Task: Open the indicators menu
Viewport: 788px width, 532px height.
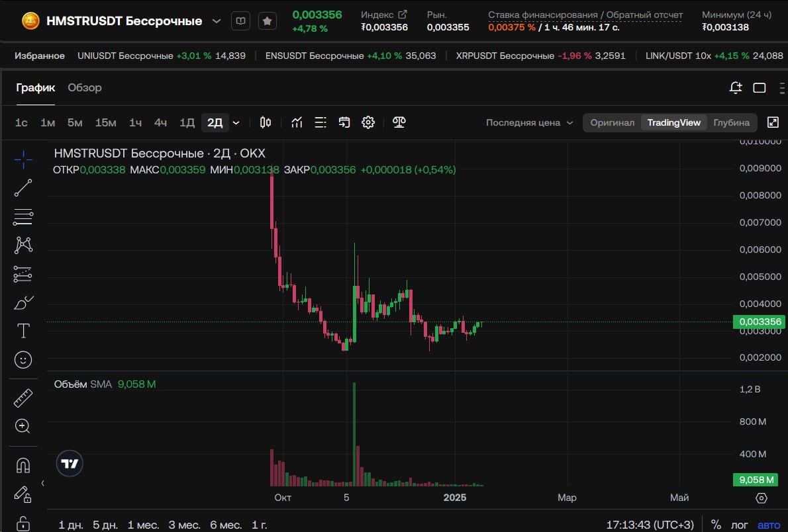Action: 297,122
